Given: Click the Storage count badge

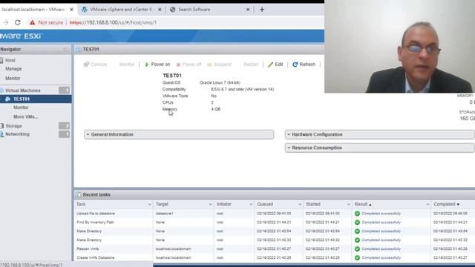Looking at the screenshot, I should tap(64, 125).
